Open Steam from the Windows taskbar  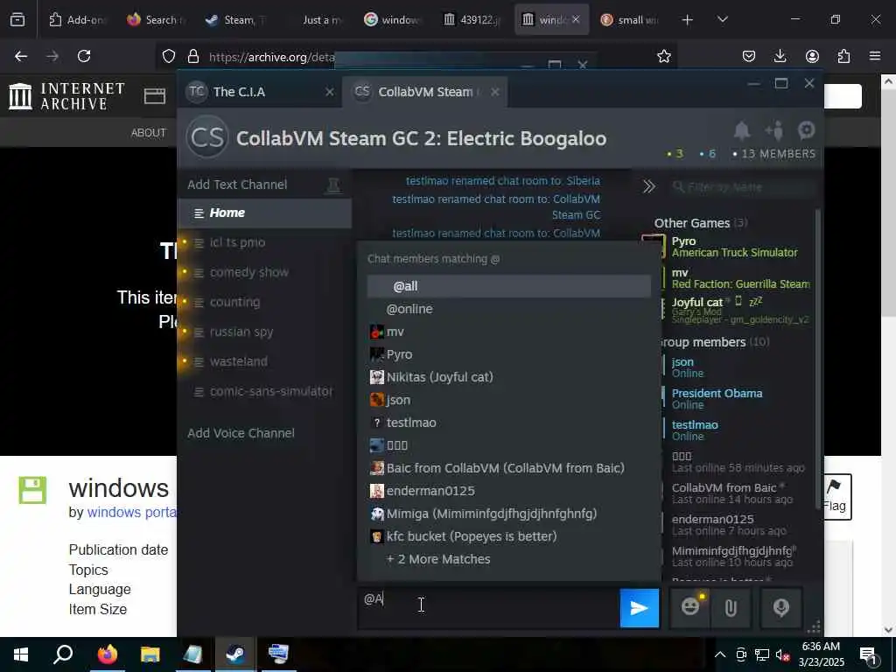(x=234, y=654)
